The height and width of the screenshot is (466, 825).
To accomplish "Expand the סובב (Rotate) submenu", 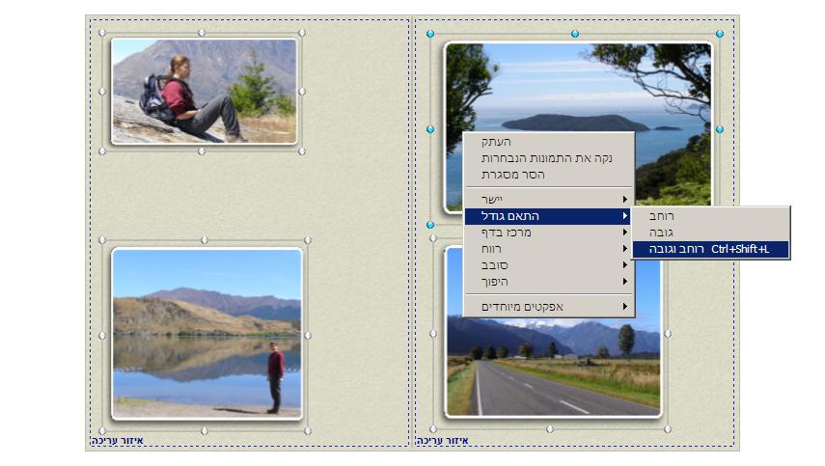I will coord(547,264).
